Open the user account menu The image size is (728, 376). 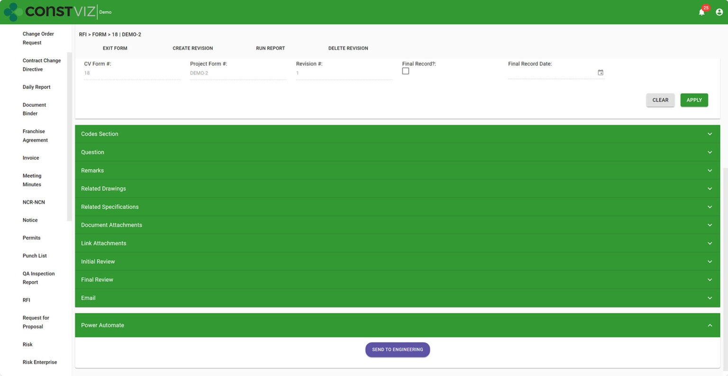coord(719,11)
